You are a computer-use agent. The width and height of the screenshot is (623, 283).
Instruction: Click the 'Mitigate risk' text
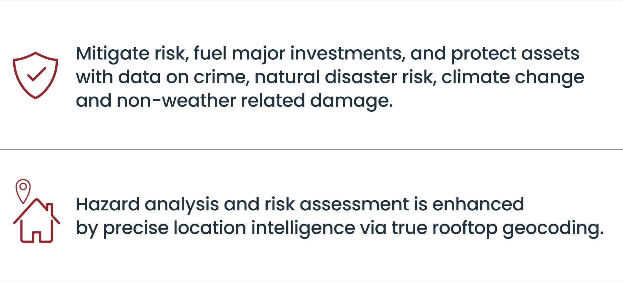pyautogui.click(x=132, y=54)
